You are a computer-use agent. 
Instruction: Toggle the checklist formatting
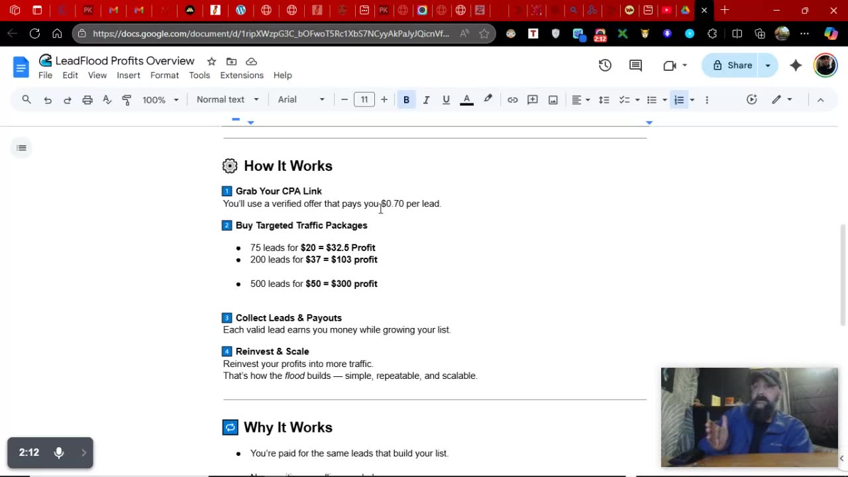coord(624,100)
